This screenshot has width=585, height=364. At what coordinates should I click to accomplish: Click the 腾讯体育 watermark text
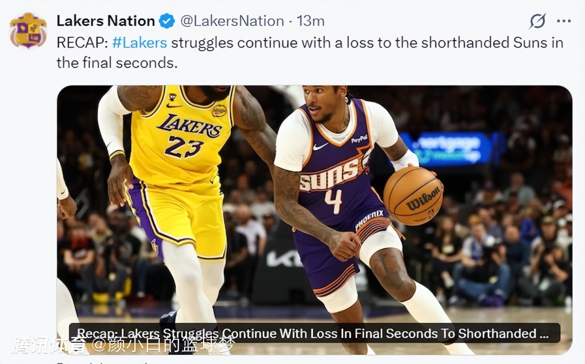49,345
